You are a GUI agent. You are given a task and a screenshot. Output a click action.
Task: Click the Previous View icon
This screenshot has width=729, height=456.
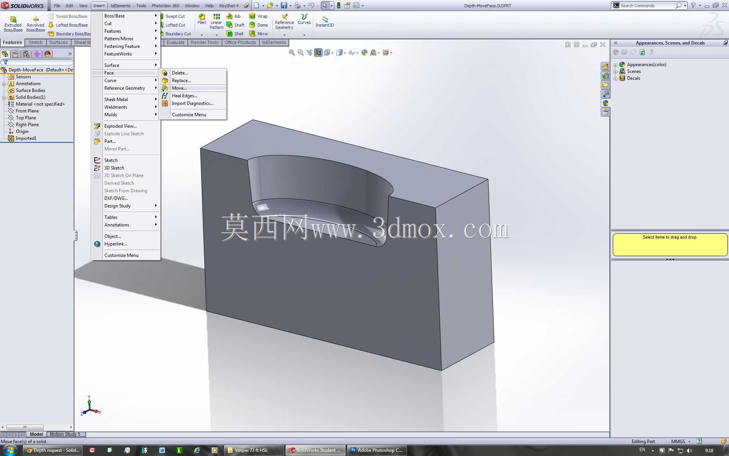[x=309, y=53]
